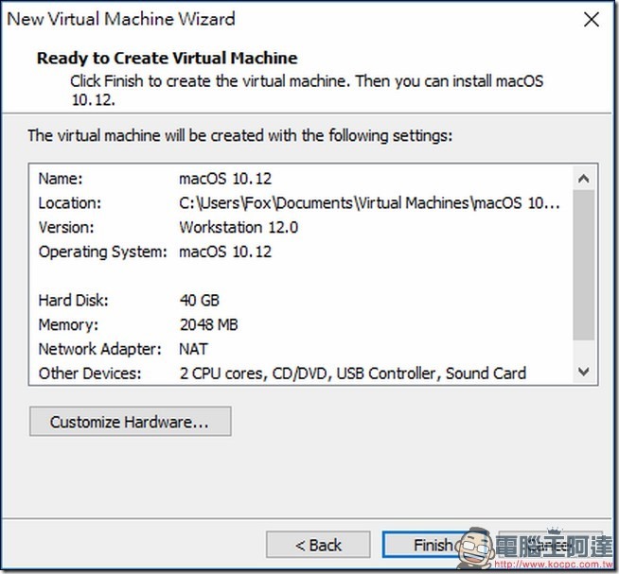Screen dimensions: 619x574
Task: Click the Finish button
Action: tap(433, 545)
